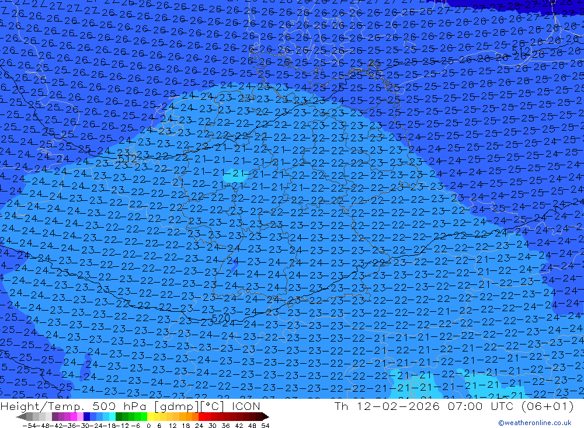The image size is (584, 428).
Task: Open the weatheronline.co.uk copyright link
Action: tap(534, 423)
